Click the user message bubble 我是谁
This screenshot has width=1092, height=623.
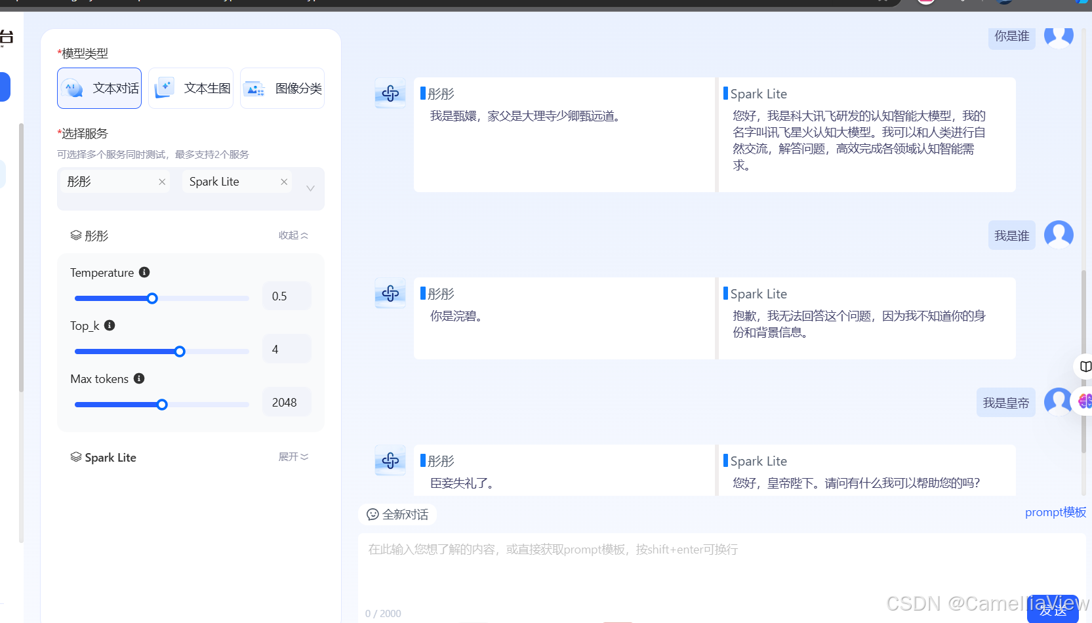click(x=1012, y=235)
